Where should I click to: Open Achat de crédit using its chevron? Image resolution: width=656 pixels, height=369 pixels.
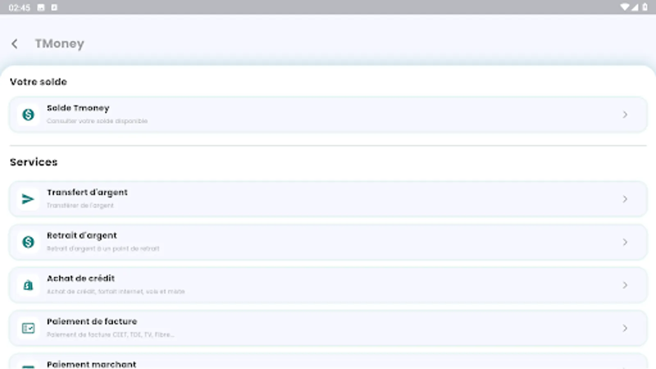click(x=625, y=285)
